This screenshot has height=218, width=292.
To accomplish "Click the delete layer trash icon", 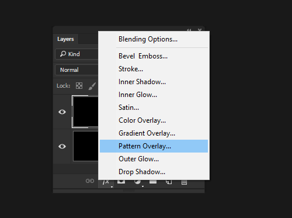I will point(184,182).
